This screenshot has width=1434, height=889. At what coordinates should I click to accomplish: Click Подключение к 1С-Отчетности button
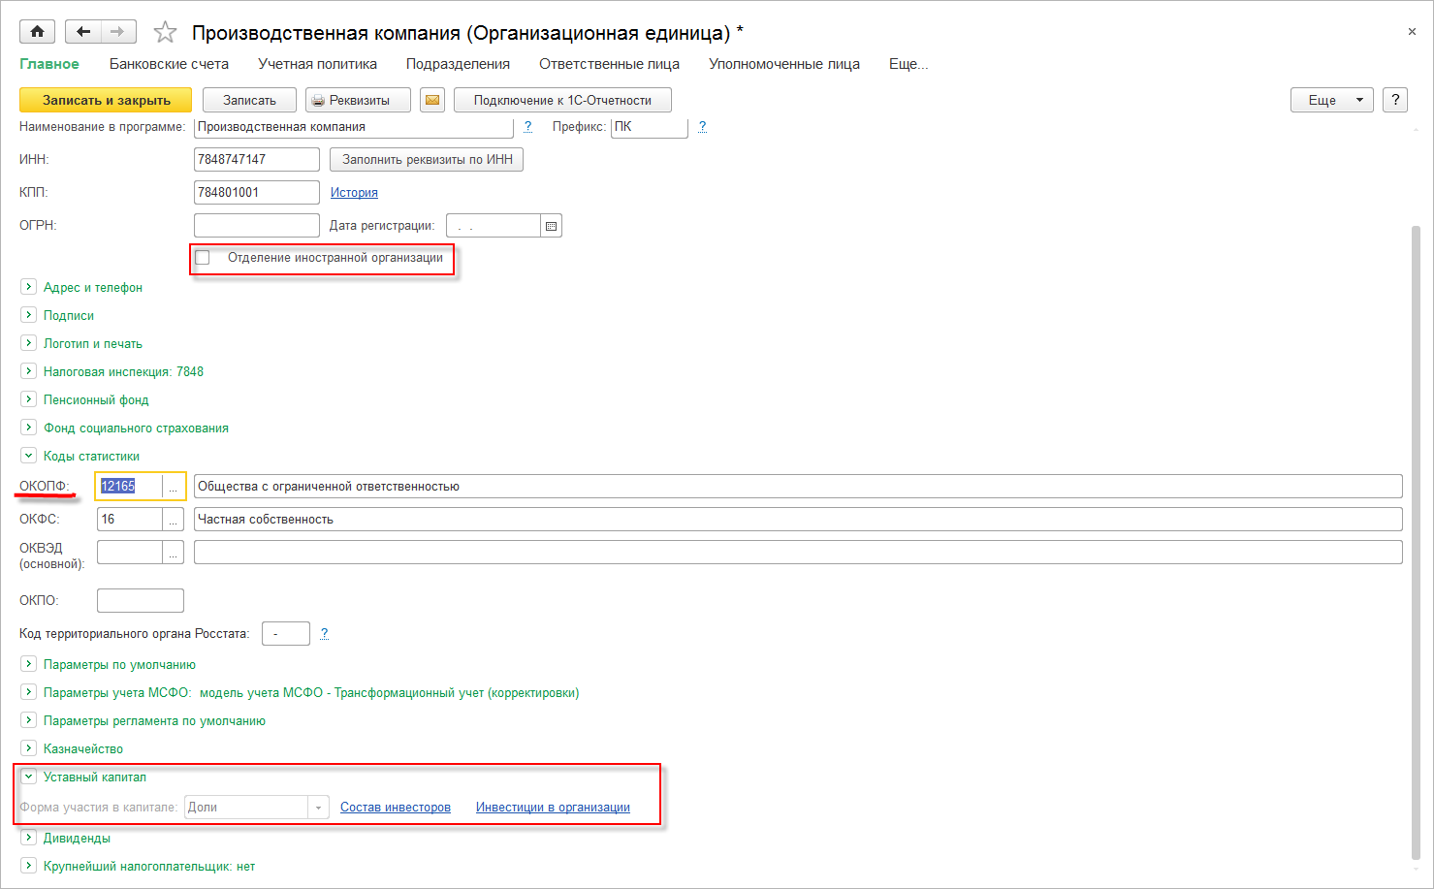pos(562,100)
